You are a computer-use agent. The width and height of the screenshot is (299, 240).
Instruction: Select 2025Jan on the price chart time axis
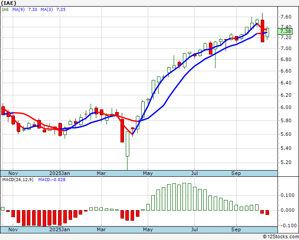tap(59, 173)
